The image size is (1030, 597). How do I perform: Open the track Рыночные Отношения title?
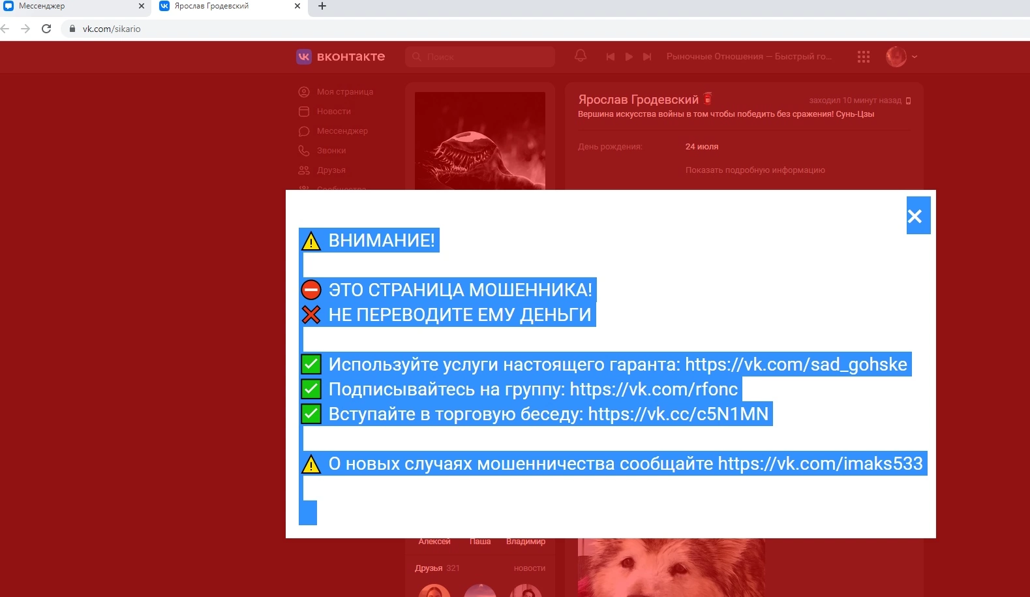pos(749,57)
